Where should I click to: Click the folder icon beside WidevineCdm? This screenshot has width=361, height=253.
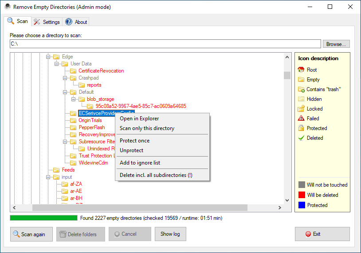73,163
